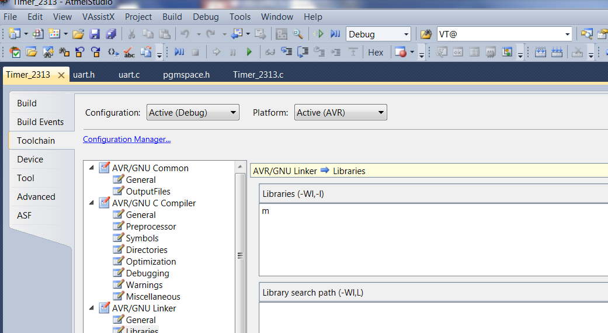
Task: Save the current file with the floppy icon
Action: pyautogui.click(x=95, y=34)
